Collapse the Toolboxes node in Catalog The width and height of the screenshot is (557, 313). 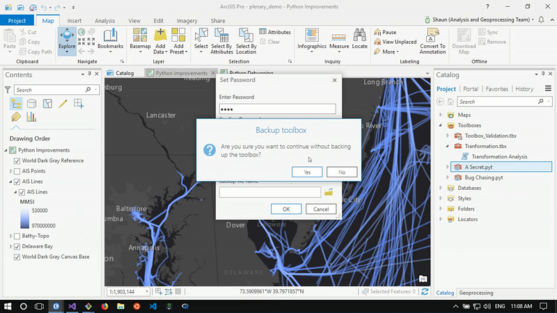coord(441,125)
